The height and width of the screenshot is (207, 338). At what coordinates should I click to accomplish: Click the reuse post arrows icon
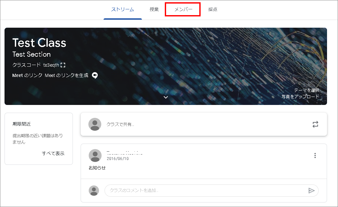click(315, 124)
